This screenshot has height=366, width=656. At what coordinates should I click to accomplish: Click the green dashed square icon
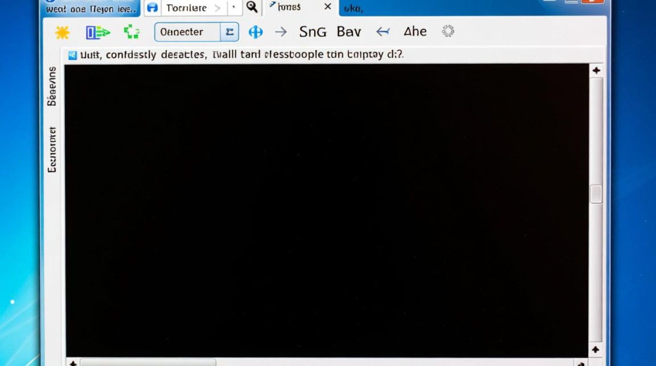[131, 32]
